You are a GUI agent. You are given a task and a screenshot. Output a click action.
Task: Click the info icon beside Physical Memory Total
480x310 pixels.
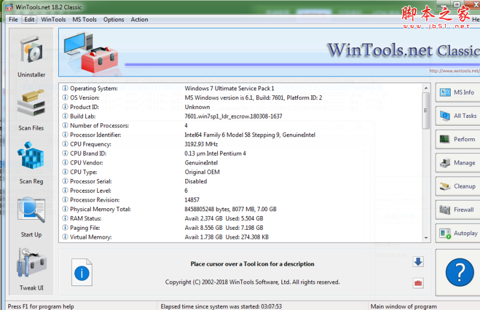pyautogui.click(x=65, y=209)
